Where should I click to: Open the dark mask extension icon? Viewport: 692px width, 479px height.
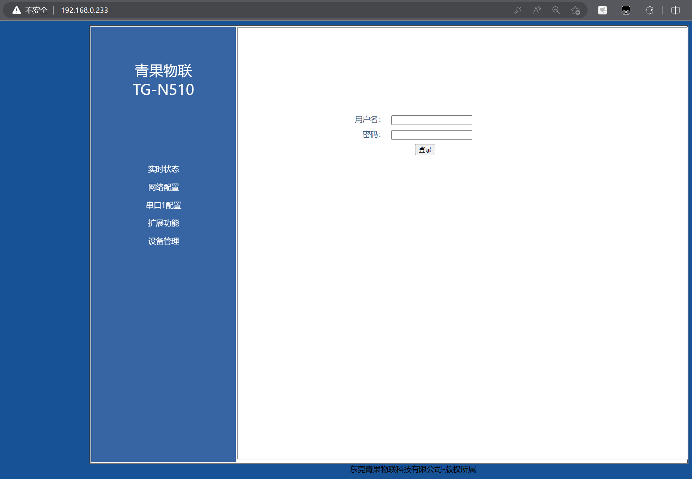[x=626, y=10]
